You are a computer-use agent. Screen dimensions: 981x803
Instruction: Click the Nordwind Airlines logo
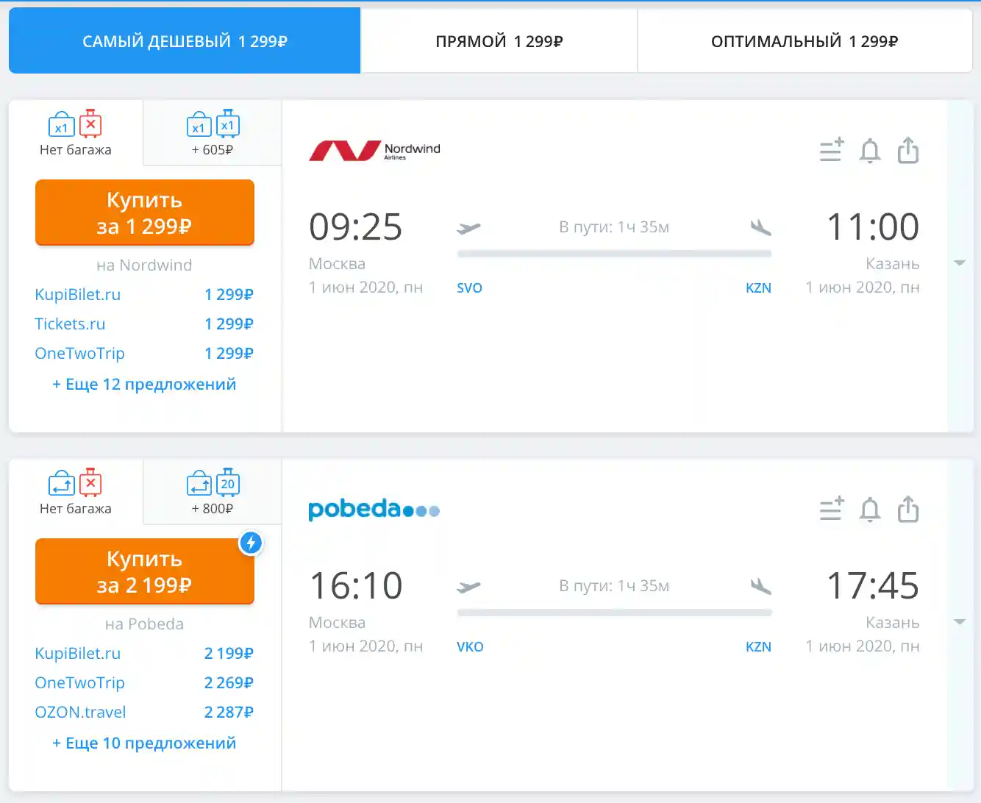[x=374, y=151]
